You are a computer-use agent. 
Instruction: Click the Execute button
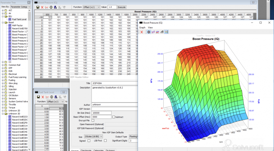tap(122, 7)
